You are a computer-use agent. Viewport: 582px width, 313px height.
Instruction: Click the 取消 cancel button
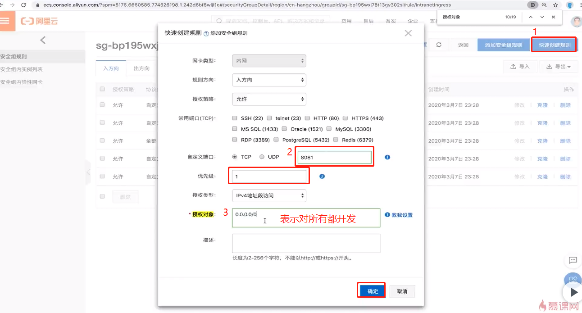[402, 291]
